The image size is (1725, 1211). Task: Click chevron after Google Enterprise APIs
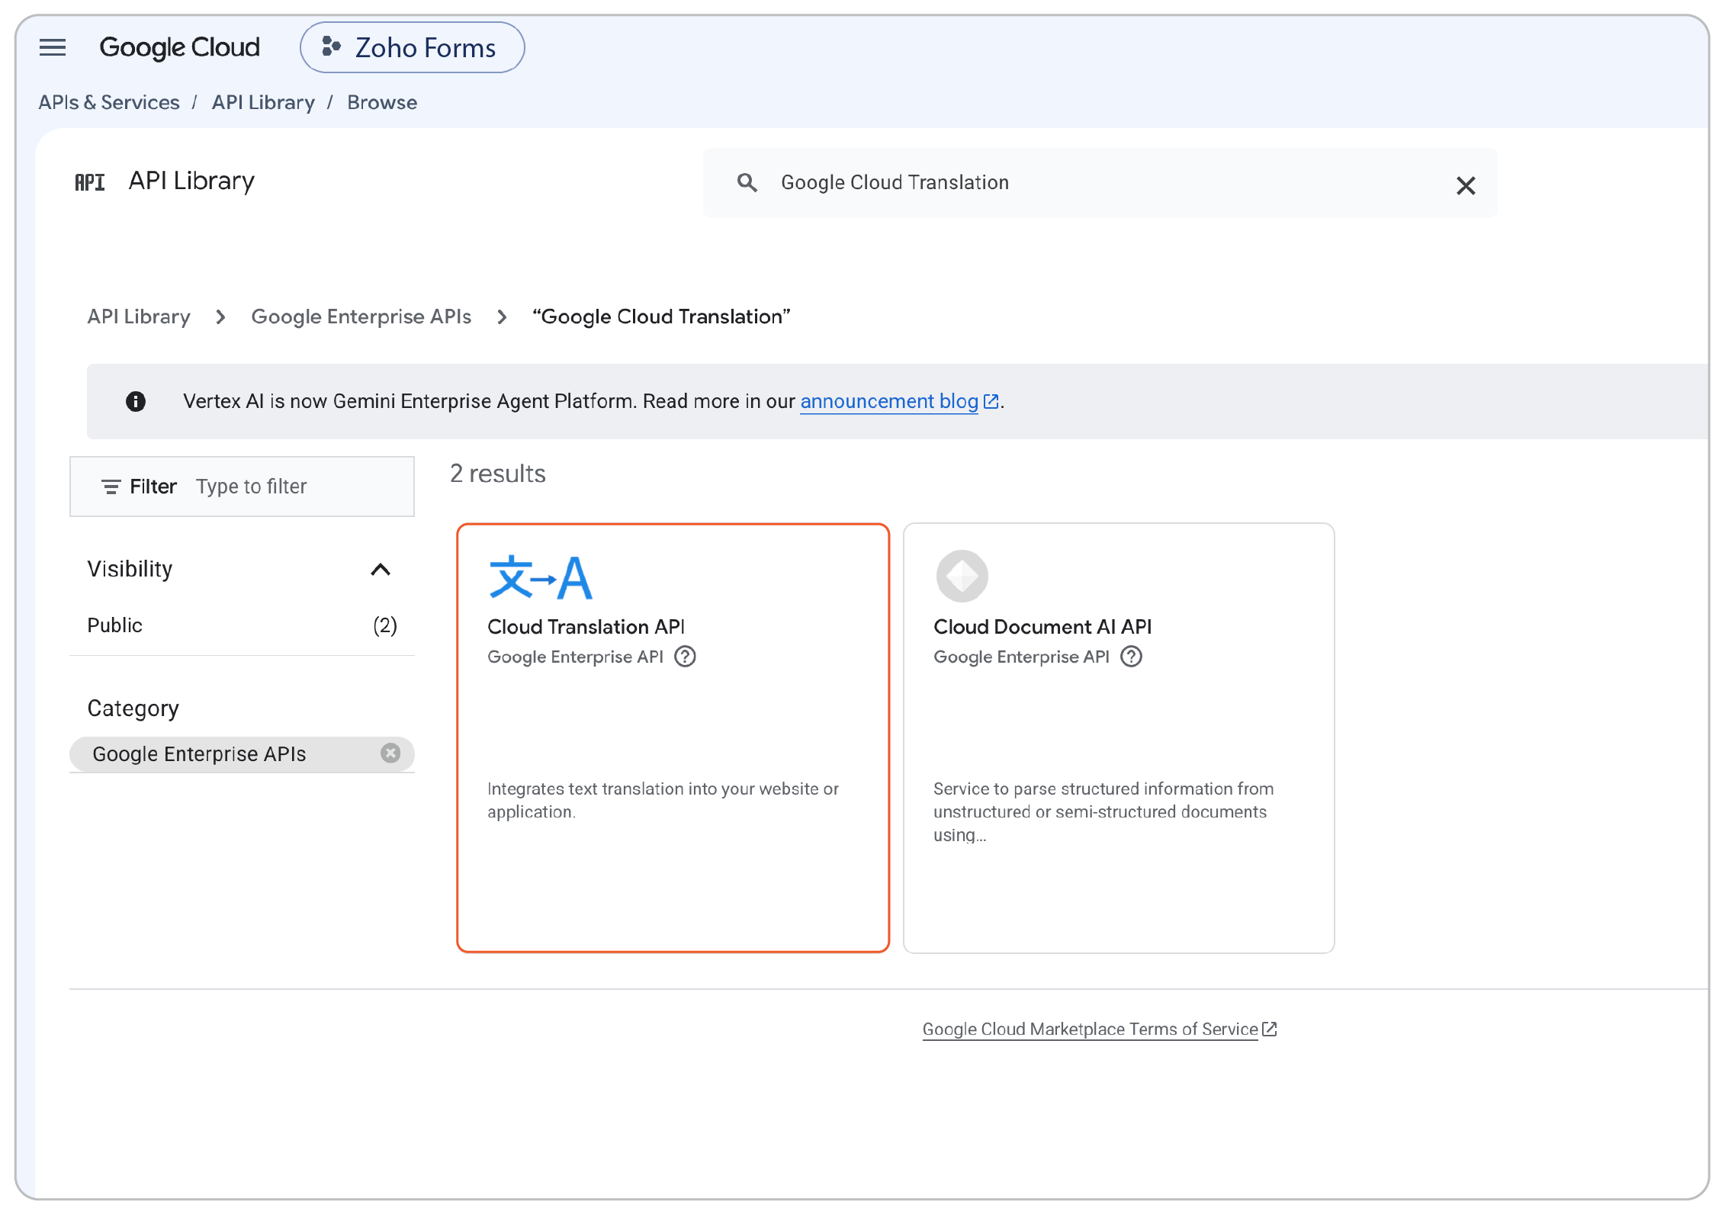(502, 317)
